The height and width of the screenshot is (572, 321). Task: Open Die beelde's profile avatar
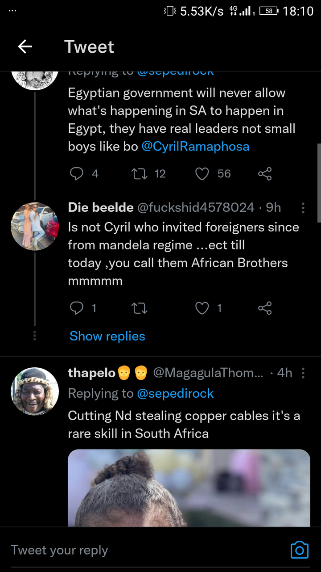35,226
